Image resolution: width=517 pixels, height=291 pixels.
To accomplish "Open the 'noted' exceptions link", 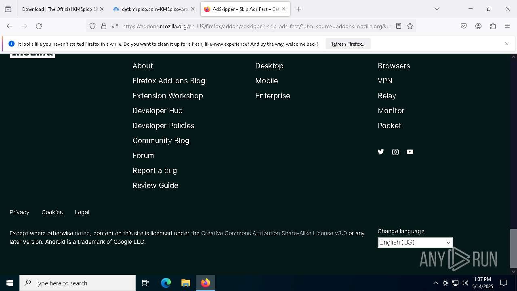I will [82, 233].
